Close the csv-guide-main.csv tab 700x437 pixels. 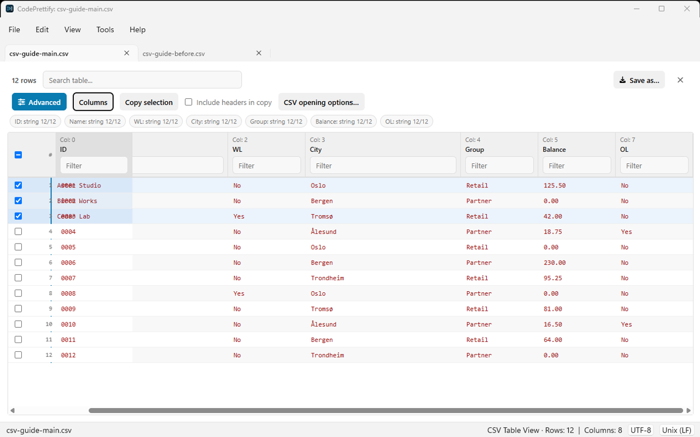click(127, 53)
